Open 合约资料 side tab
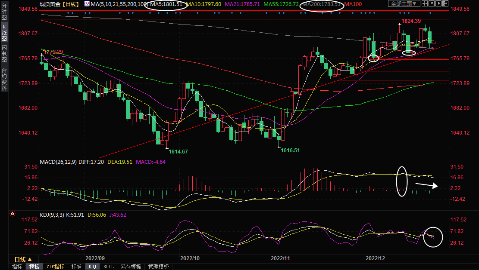This screenshot has height=270, width=479. tap(4, 79)
